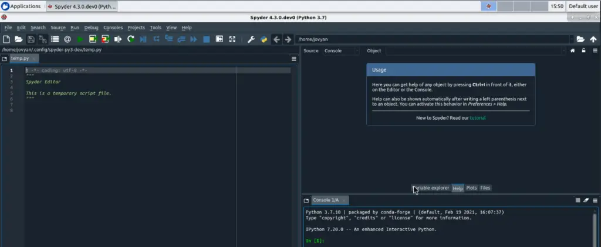Viewport: 601px width, 247px height.
Task: Save the current file via floppy icon
Action: 31,39
